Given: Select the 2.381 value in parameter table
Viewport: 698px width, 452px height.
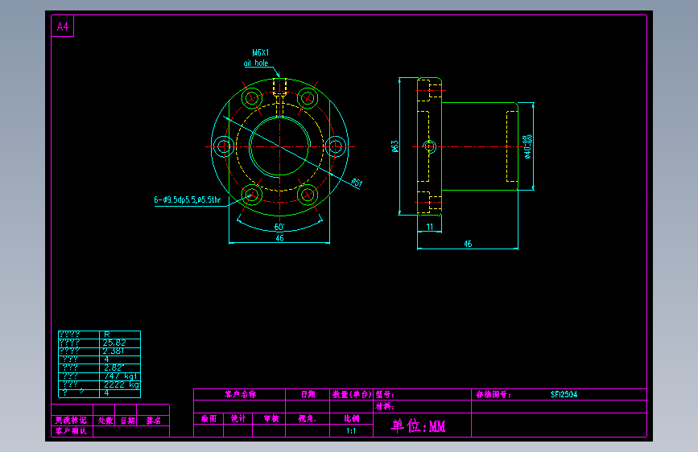Looking at the screenshot, I should (x=114, y=351).
